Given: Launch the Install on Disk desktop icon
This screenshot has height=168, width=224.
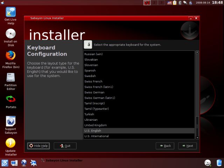Looking at the screenshot, I should [x=10, y=34].
